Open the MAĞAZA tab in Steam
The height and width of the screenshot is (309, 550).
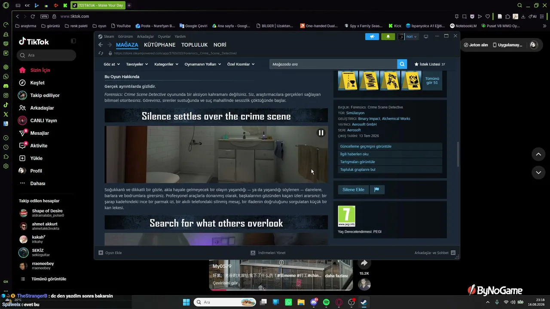[127, 45]
